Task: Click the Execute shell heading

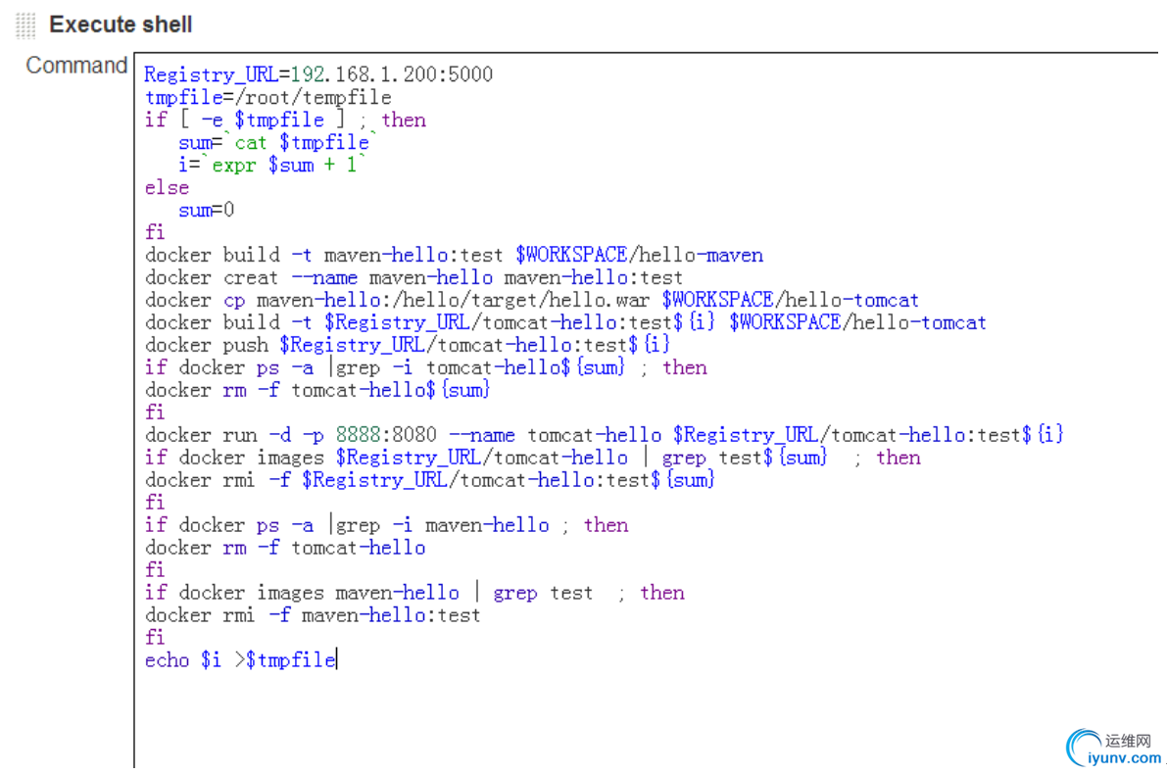Action: click(121, 24)
